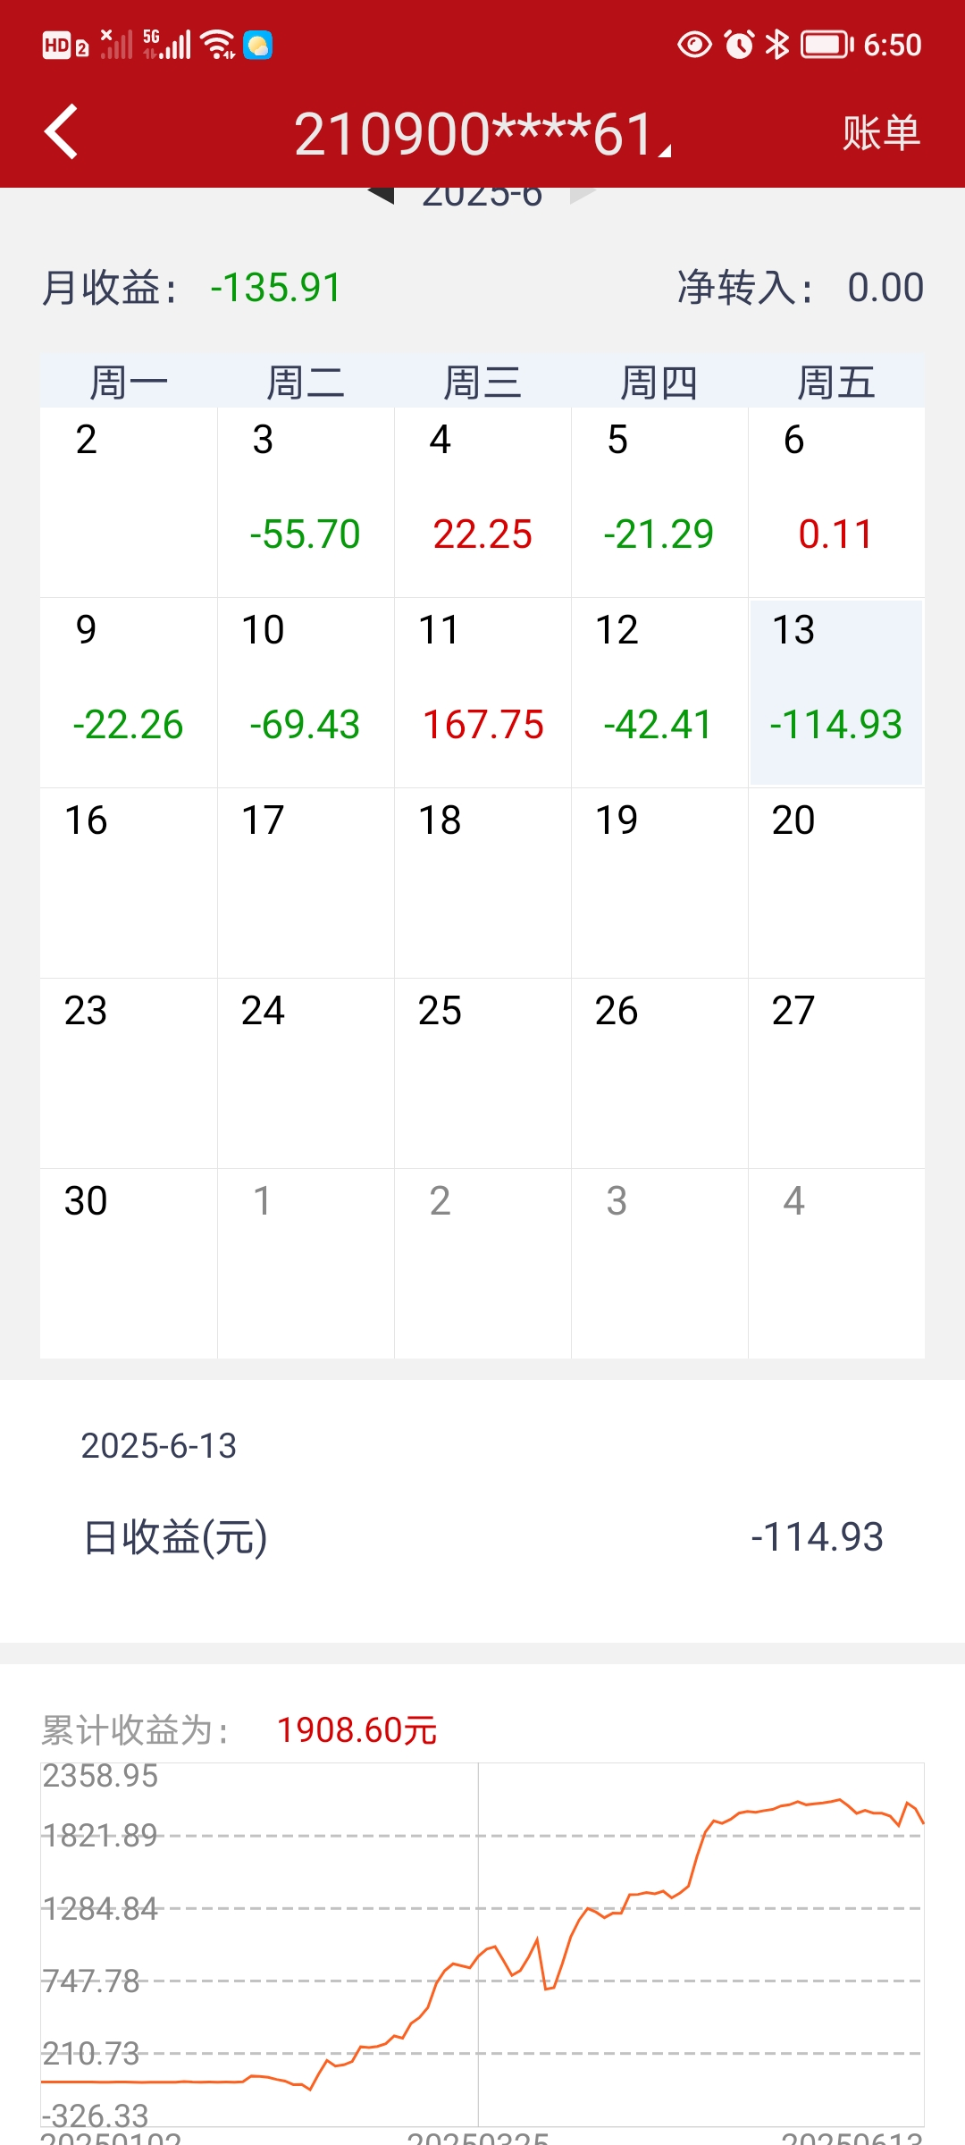Tap the 月收益 monthly return value
965x2145 pixels.
[x=275, y=288]
